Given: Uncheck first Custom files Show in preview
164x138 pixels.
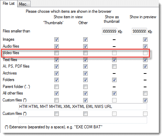Looking at the screenshot, I should tap(145, 100).
